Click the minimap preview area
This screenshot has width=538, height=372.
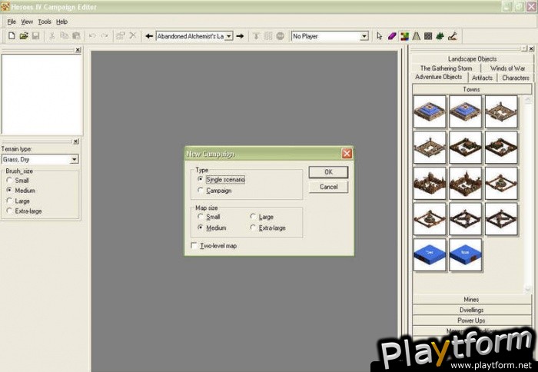[x=42, y=95]
